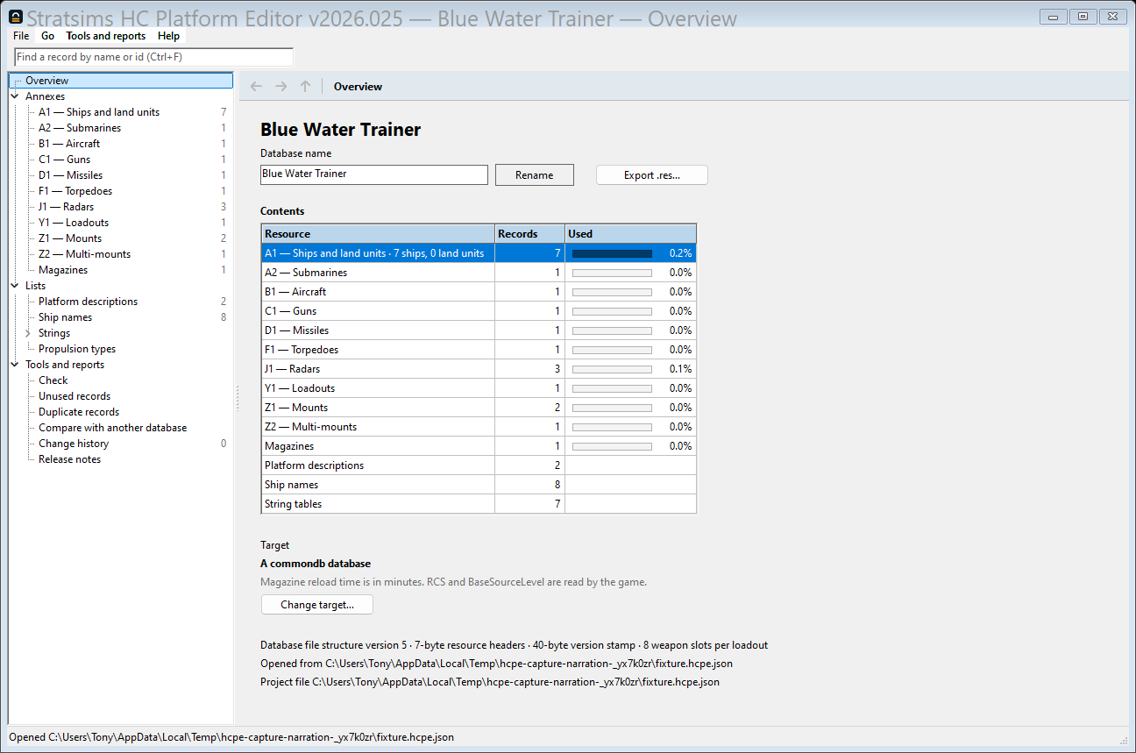Open F1 — Torpedoes in the sidebar
The image size is (1136, 753).
(75, 191)
